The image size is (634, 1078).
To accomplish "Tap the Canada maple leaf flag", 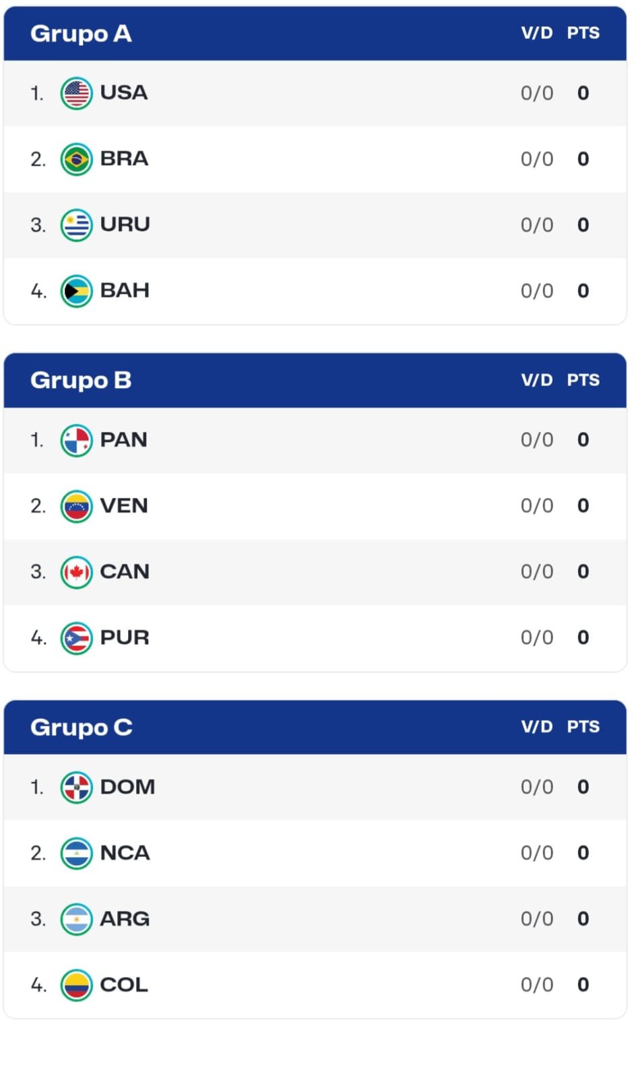I will point(76,573).
